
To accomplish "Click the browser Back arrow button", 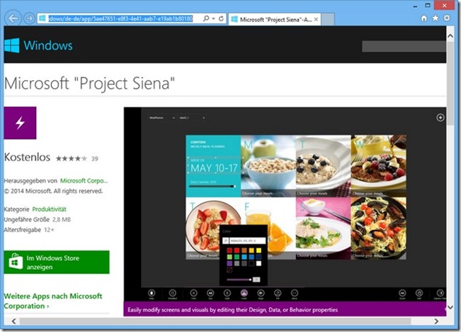I will point(13,18).
